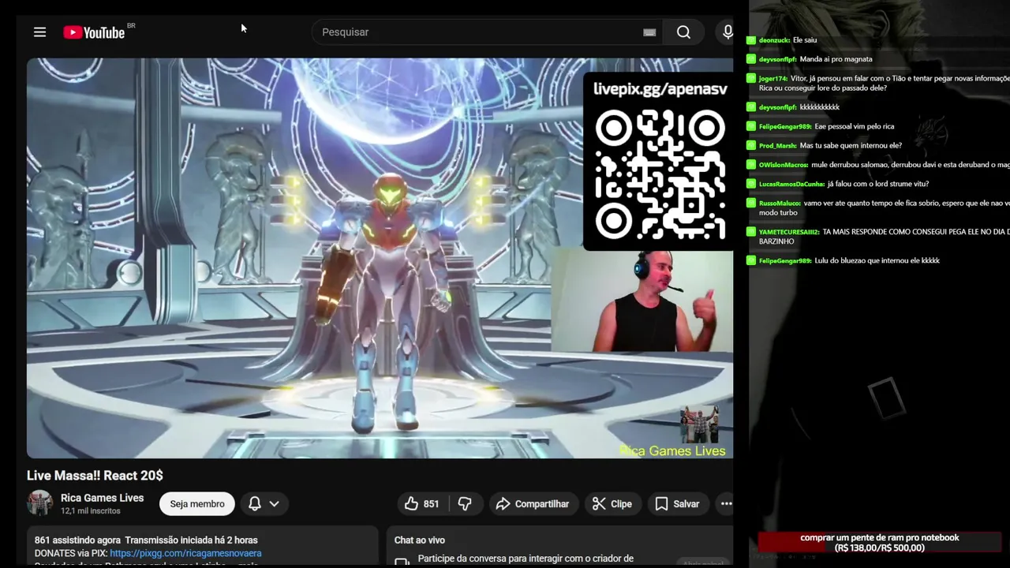Viewport: 1010px width, 568px height.
Task: Open the pixgg.com/ricagamesnovaera donation link
Action: click(185, 554)
